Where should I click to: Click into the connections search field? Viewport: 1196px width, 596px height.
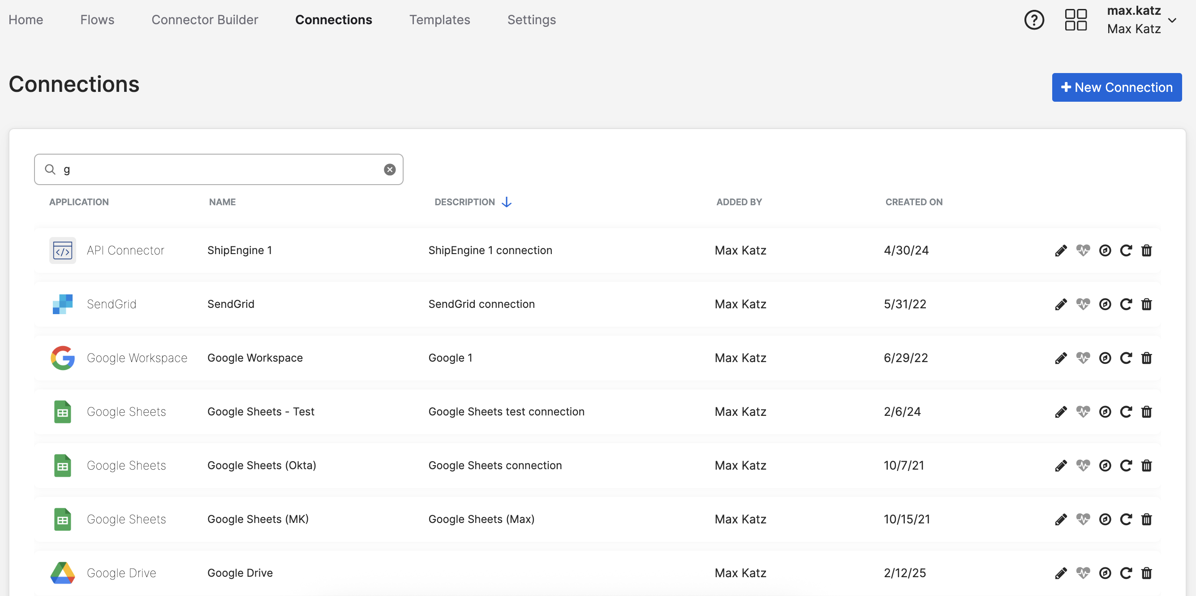coord(218,169)
